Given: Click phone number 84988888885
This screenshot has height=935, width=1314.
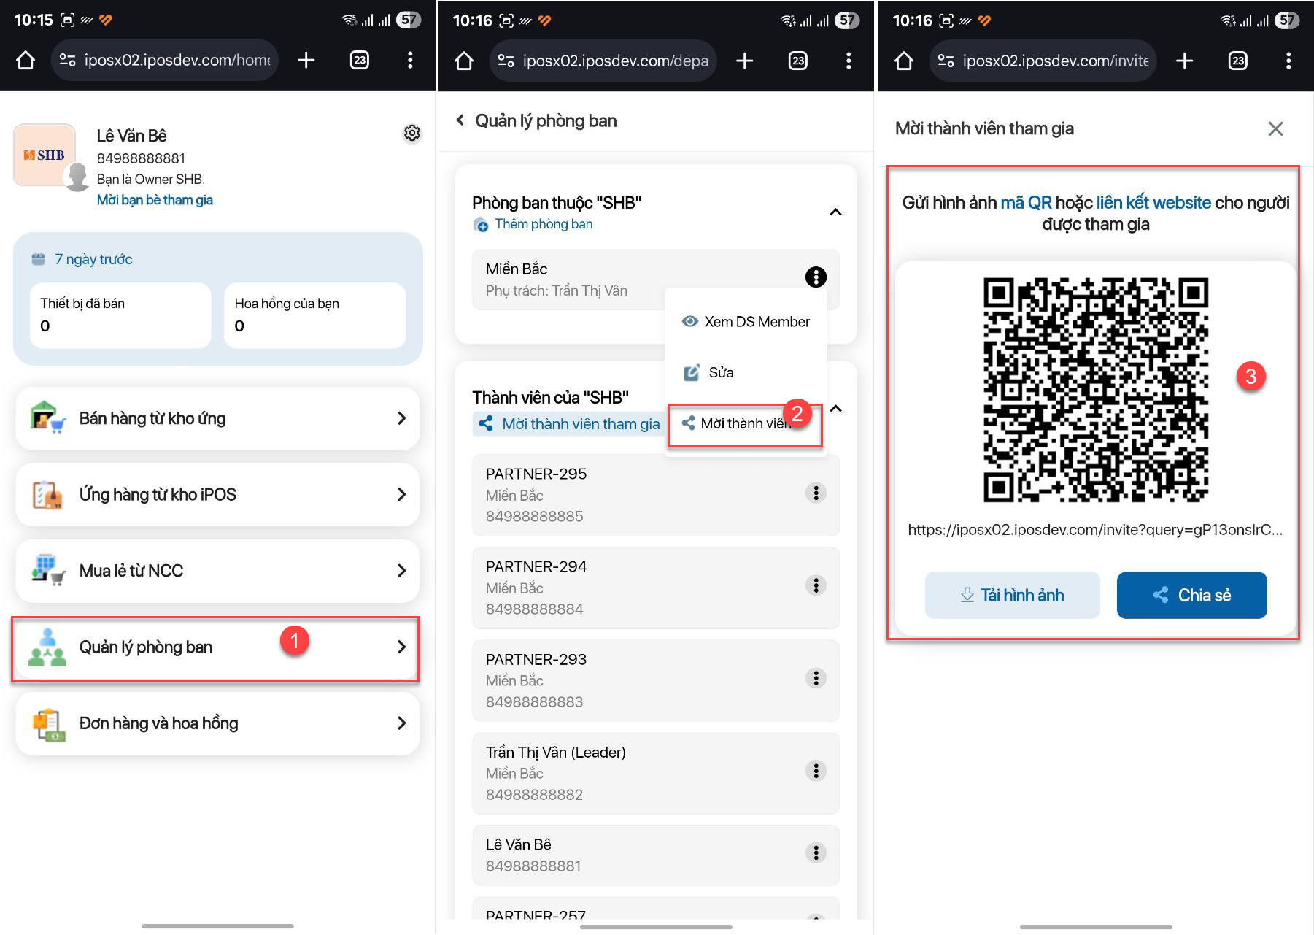Looking at the screenshot, I should coord(534,517).
